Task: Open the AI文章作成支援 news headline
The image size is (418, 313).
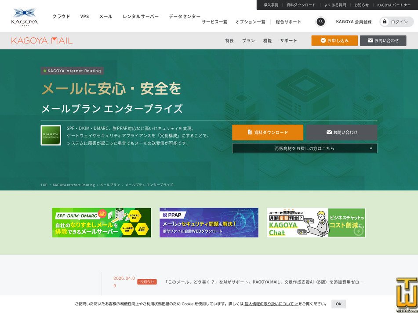Action: [264, 282]
